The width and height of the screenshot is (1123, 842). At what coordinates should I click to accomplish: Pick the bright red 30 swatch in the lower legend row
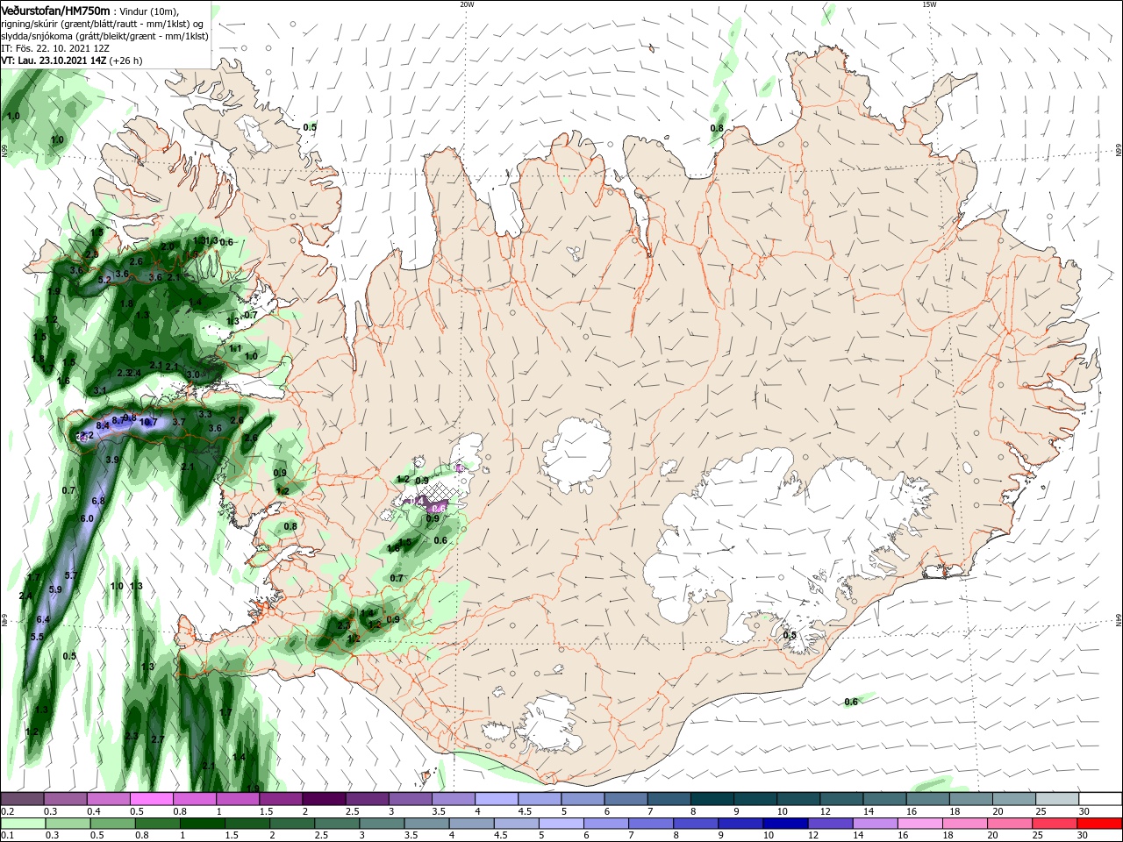pos(1098,824)
